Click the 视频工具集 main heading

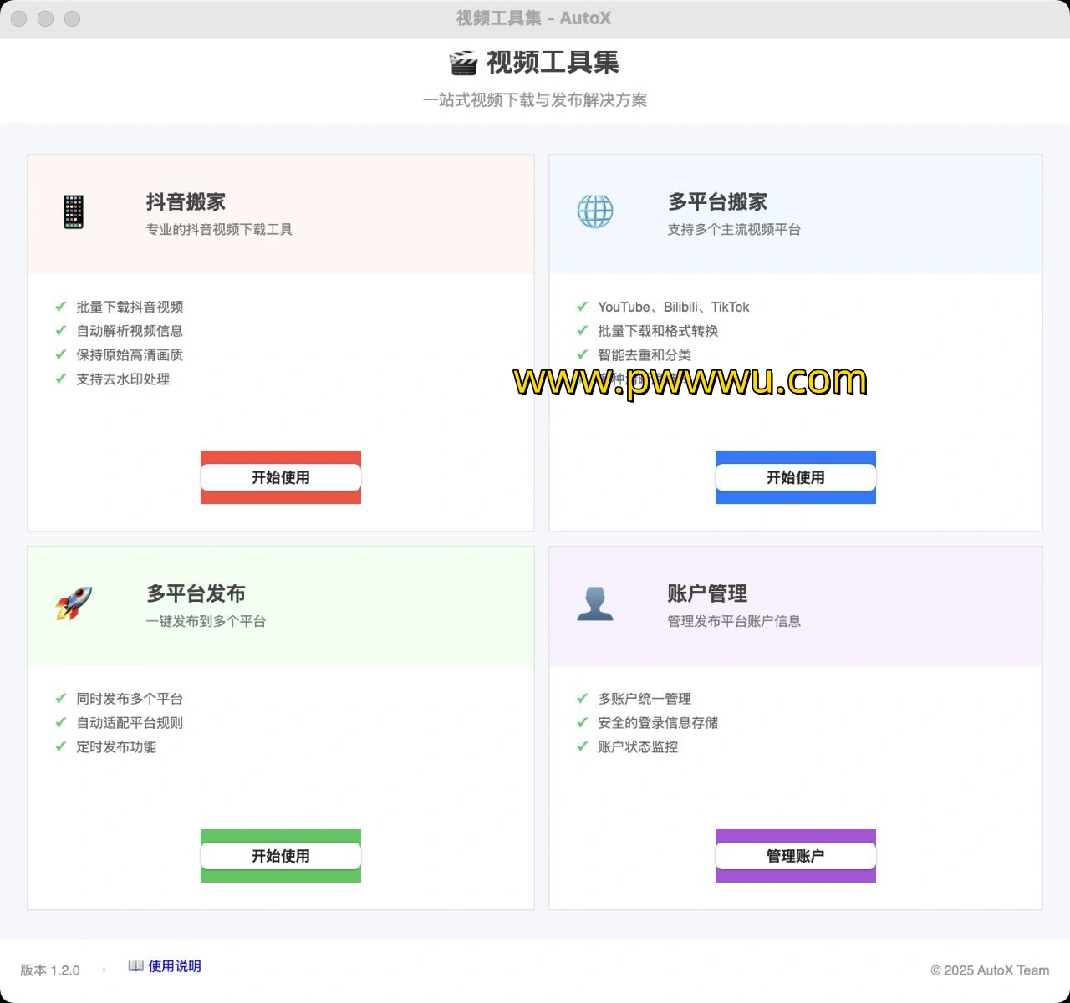[553, 63]
